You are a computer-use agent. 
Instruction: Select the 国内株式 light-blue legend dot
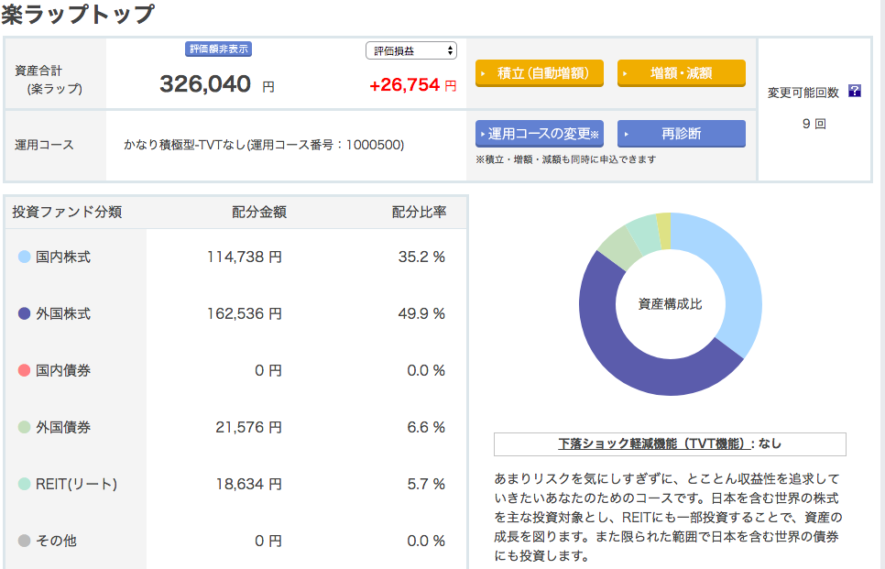click(24, 257)
